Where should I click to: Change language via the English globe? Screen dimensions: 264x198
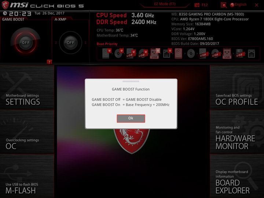pyautogui.click(x=238, y=5)
